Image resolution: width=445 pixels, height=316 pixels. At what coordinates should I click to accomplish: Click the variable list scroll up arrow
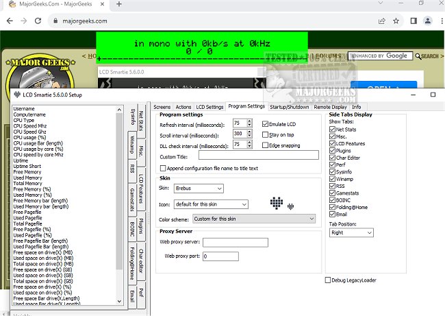[119, 110]
